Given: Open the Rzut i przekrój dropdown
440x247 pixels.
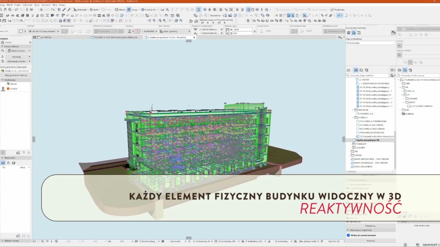Looking at the screenshot, I should click(175, 31).
